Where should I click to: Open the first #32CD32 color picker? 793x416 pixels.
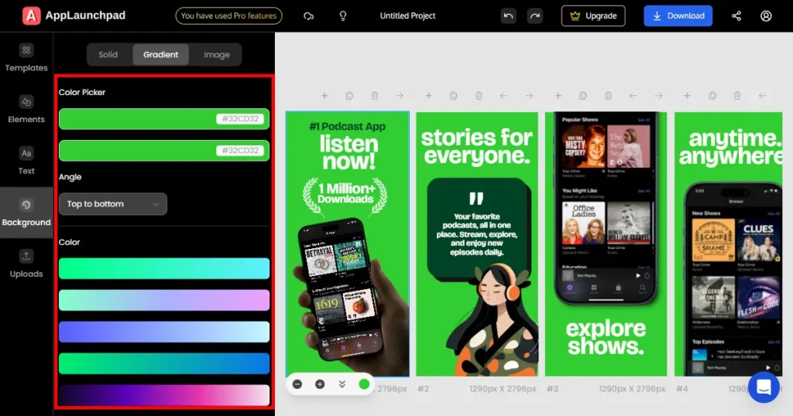(164, 119)
